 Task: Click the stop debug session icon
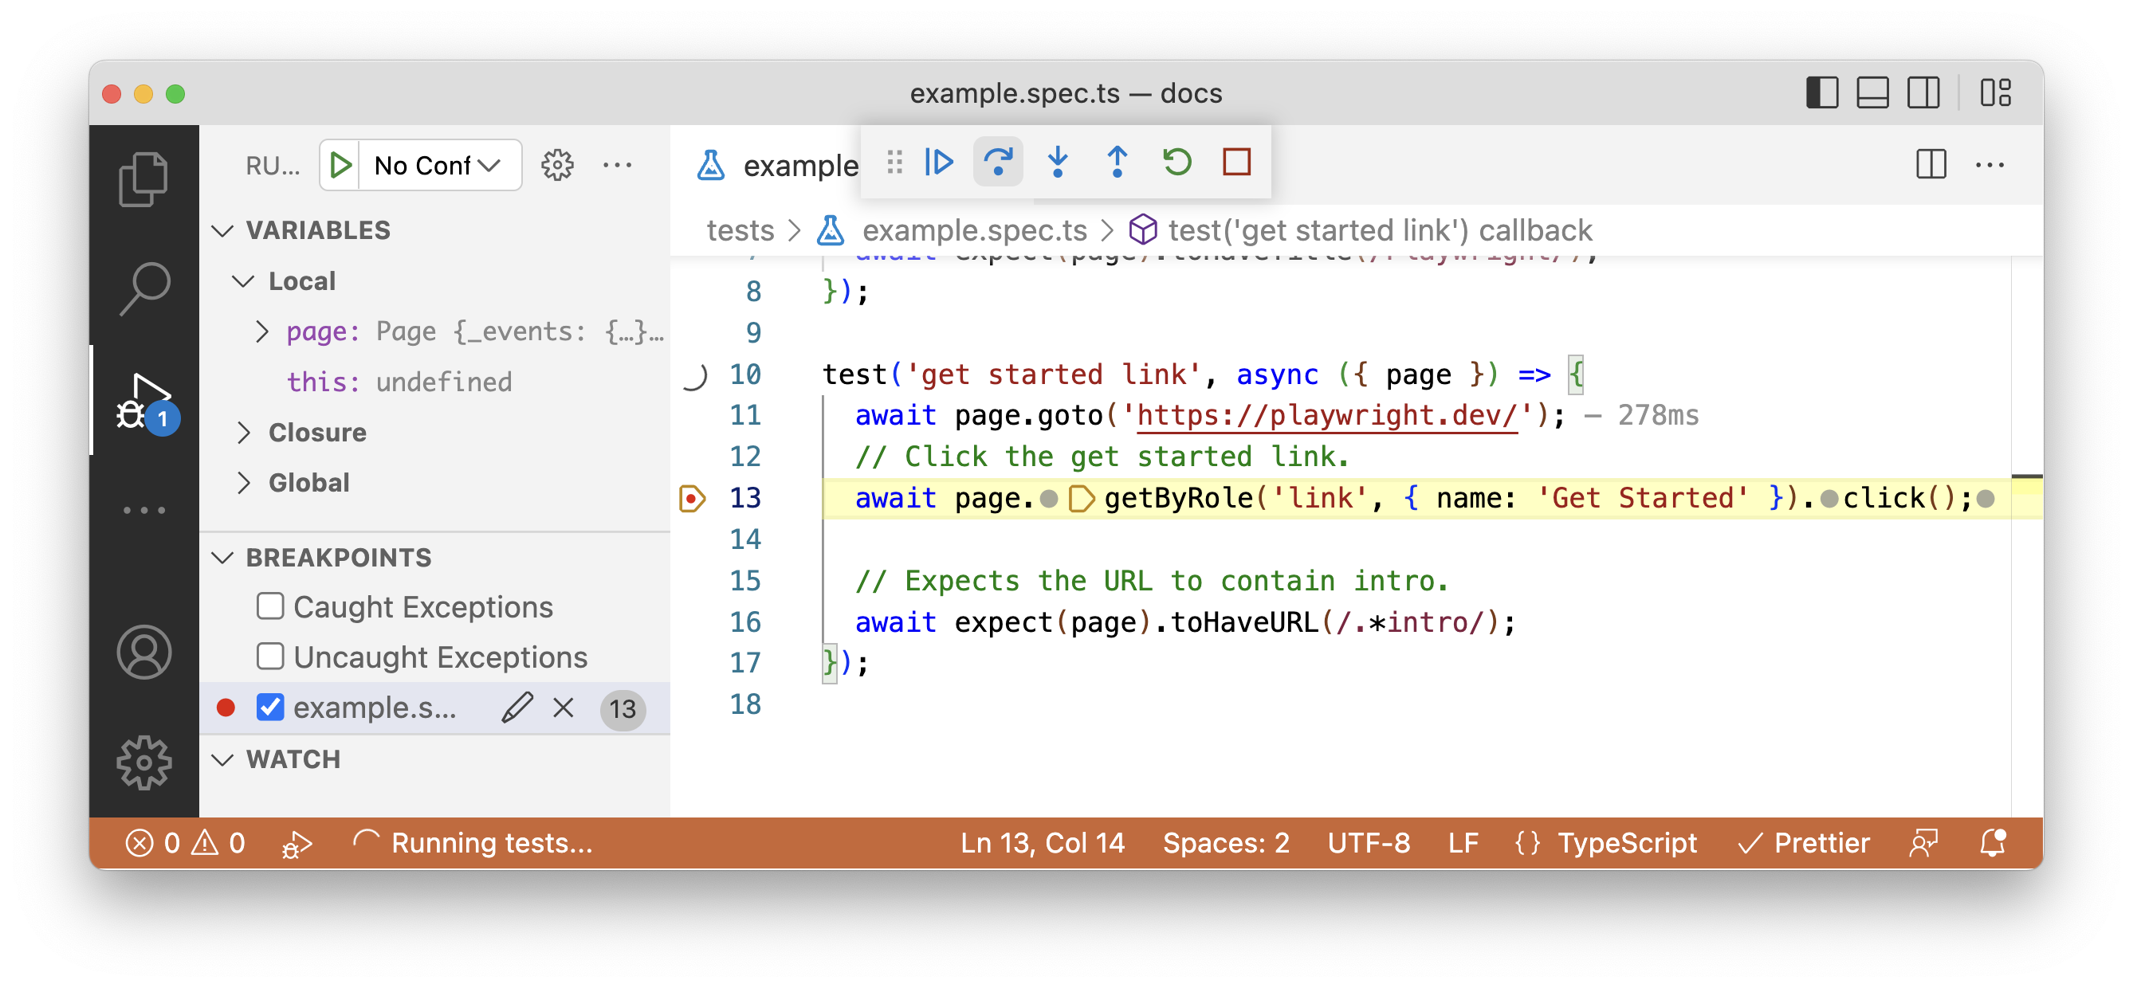(1236, 162)
